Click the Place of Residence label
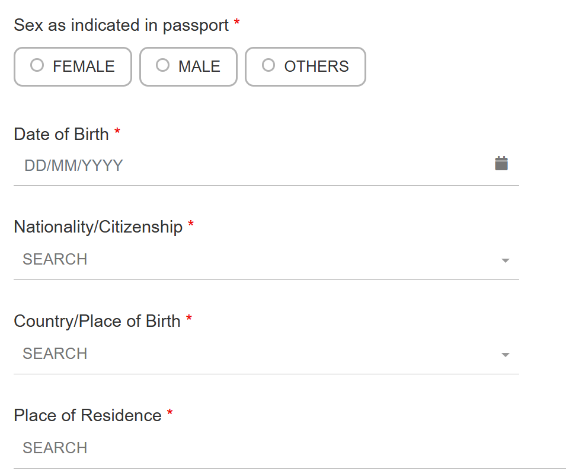 click(x=87, y=415)
